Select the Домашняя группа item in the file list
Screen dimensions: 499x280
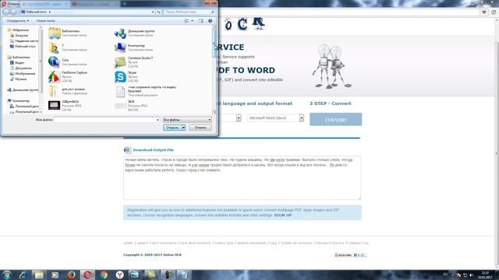coord(135,33)
